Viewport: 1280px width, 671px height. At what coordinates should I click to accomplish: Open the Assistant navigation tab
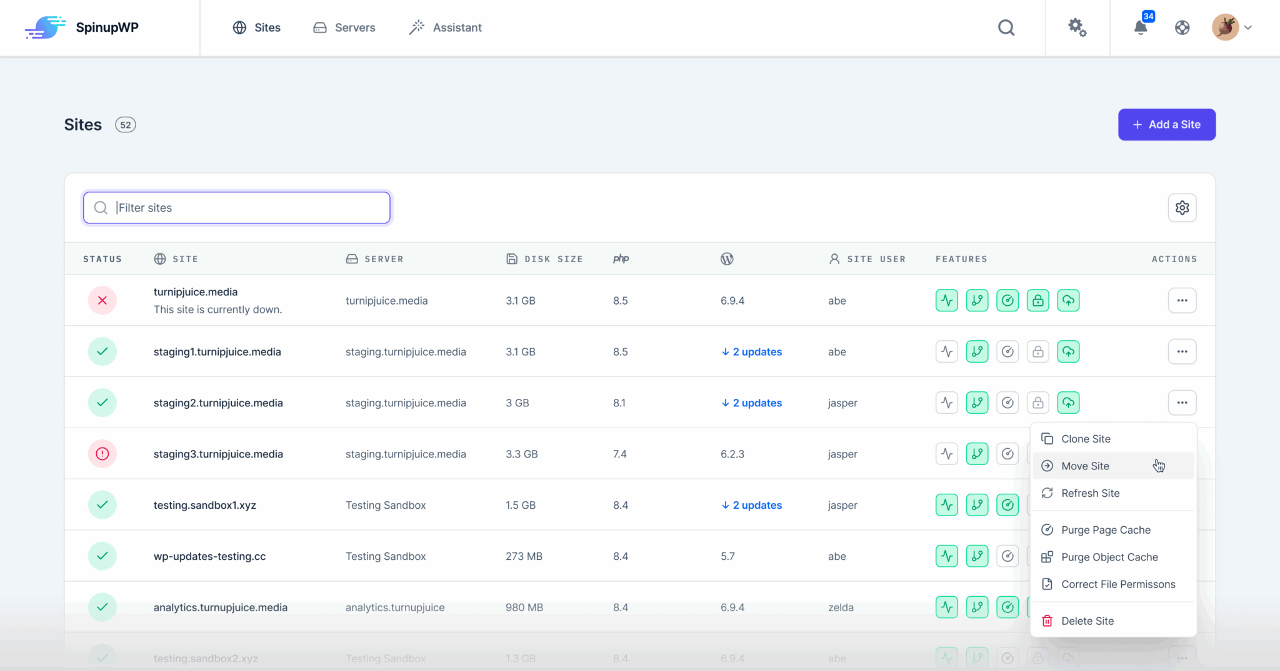point(445,27)
